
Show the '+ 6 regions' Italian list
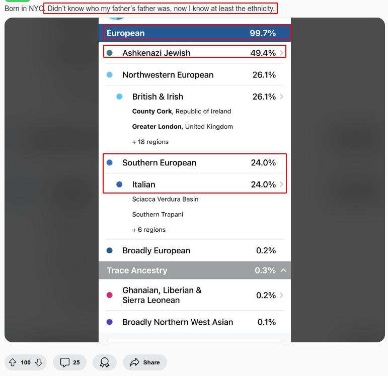pyautogui.click(x=149, y=230)
